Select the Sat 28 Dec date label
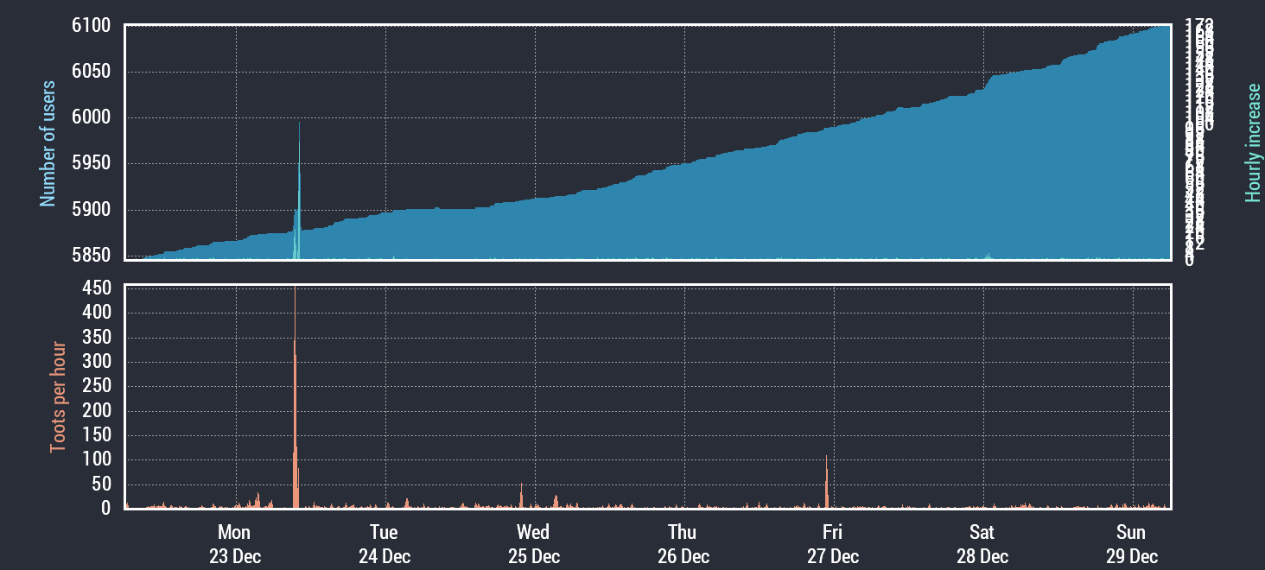The width and height of the screenshot is (1265, 570). click(x=982, y=544)
